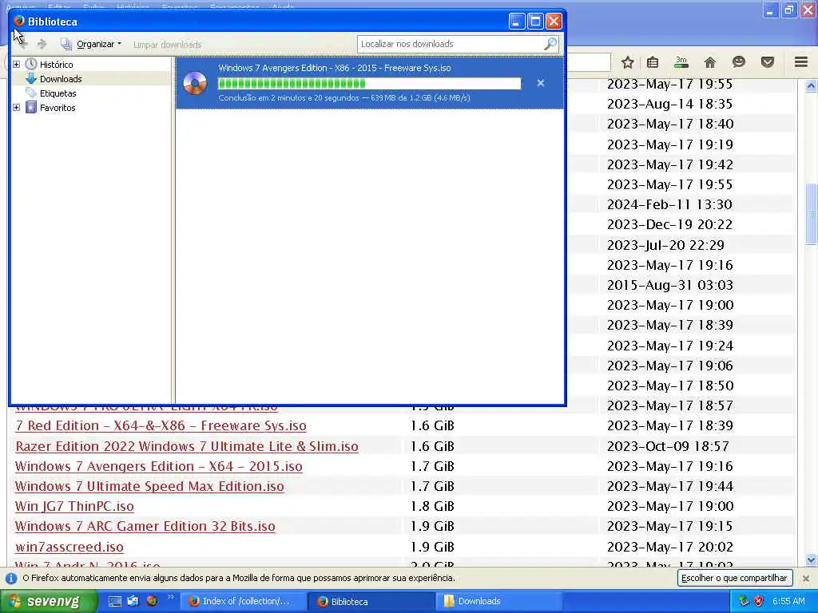The image size is (818, 613).
Task: Open Razer Edition 2022 Windows 7 Ultimate link
Action: (187, 447)
